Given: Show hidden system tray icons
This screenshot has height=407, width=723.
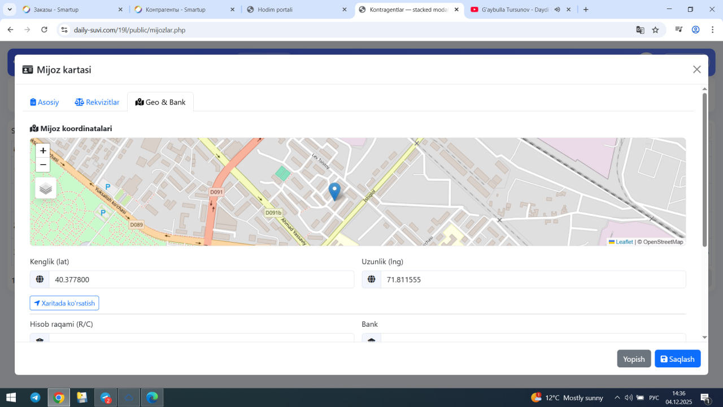Looking at the screenshot, I should [x=617, y=397].
